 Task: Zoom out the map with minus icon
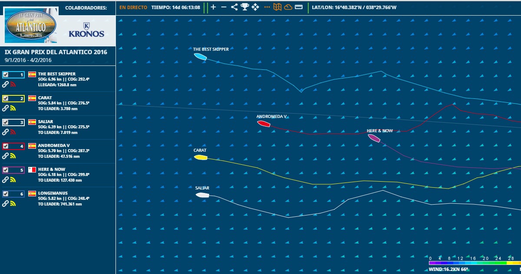[x=224, y=7]
